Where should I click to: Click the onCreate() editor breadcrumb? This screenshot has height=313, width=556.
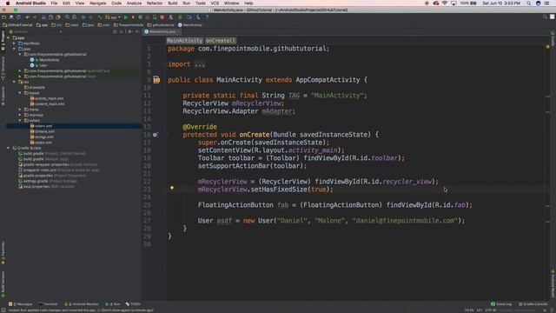tap(221, 41)
